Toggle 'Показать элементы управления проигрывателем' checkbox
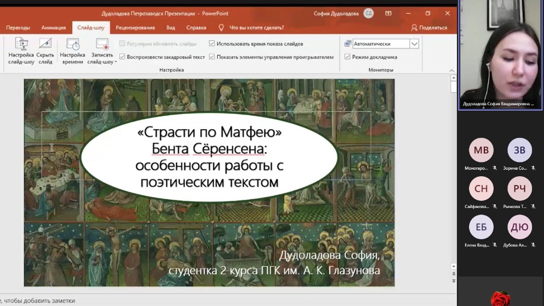This screenshot has width=544, height=306. (x=212, y=57)
